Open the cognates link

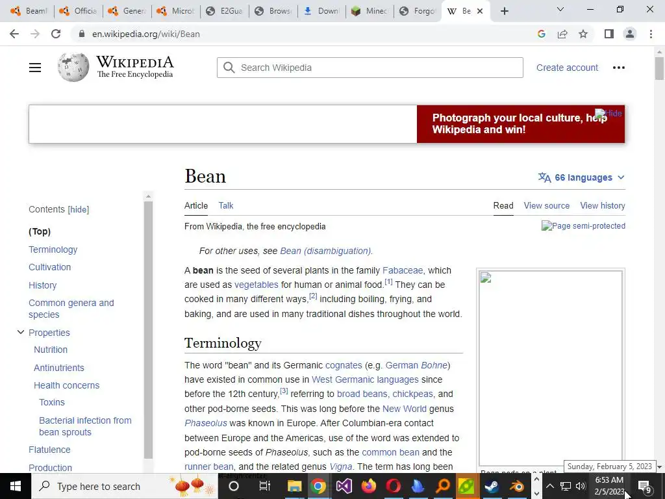(344, 365)
